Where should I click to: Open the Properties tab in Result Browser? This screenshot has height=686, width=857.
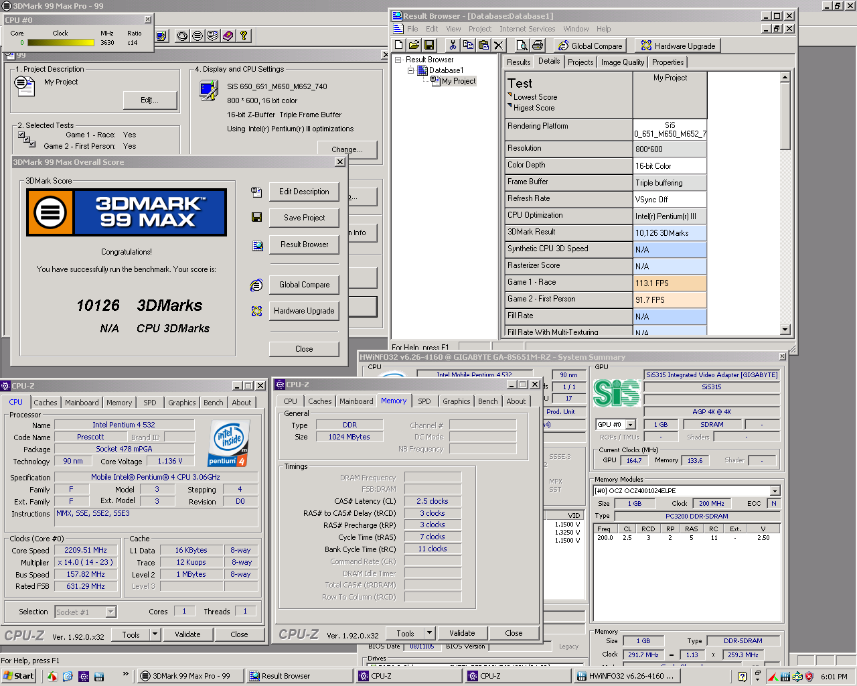pyautogui.click(x=668, y=62)
